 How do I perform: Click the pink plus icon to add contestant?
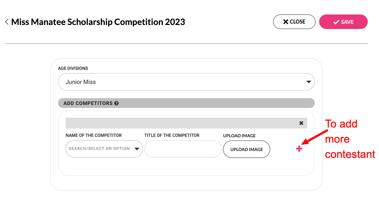299,148
